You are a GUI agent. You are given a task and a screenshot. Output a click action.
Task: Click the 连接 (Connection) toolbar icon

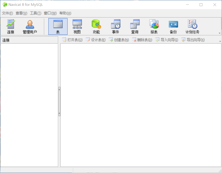11,26
